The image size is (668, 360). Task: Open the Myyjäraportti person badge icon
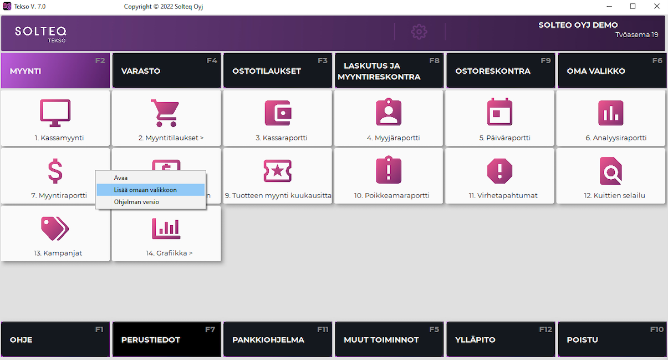[x=389, y=113]
